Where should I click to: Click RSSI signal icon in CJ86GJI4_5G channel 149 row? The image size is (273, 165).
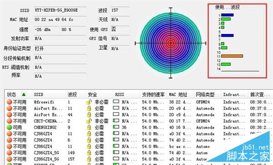point(116,152)
